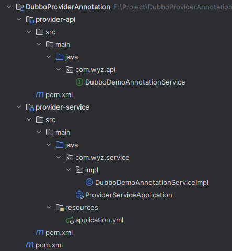This screenshot has height=251, width=232.
Task: Click the provider-api module folder icon
Action: pyautogui.click(x=30, y=20)
